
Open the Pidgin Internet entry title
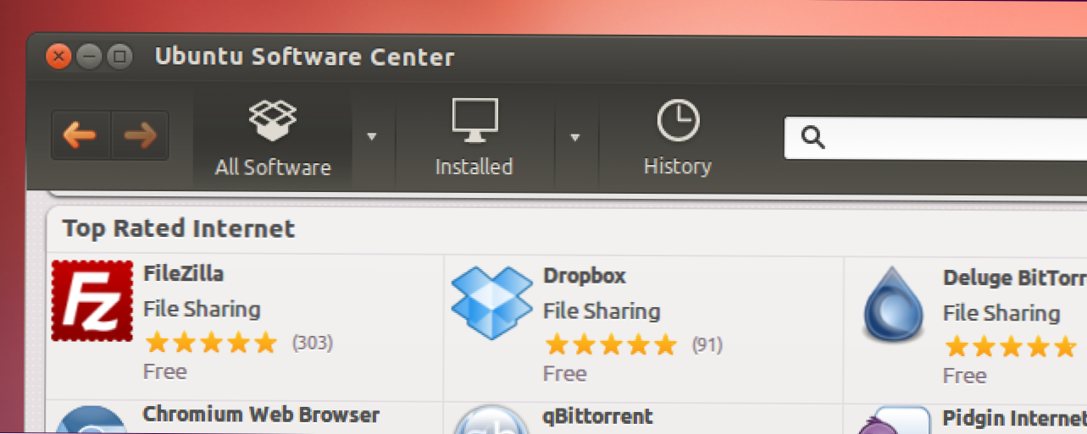pos(1014,419)
